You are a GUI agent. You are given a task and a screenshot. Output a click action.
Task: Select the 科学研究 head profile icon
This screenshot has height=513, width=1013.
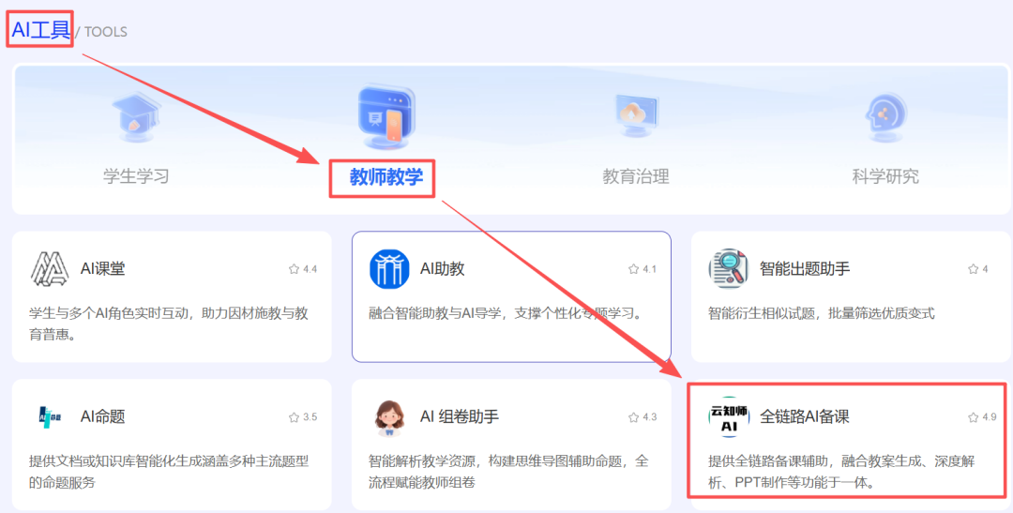coord(885,116)
